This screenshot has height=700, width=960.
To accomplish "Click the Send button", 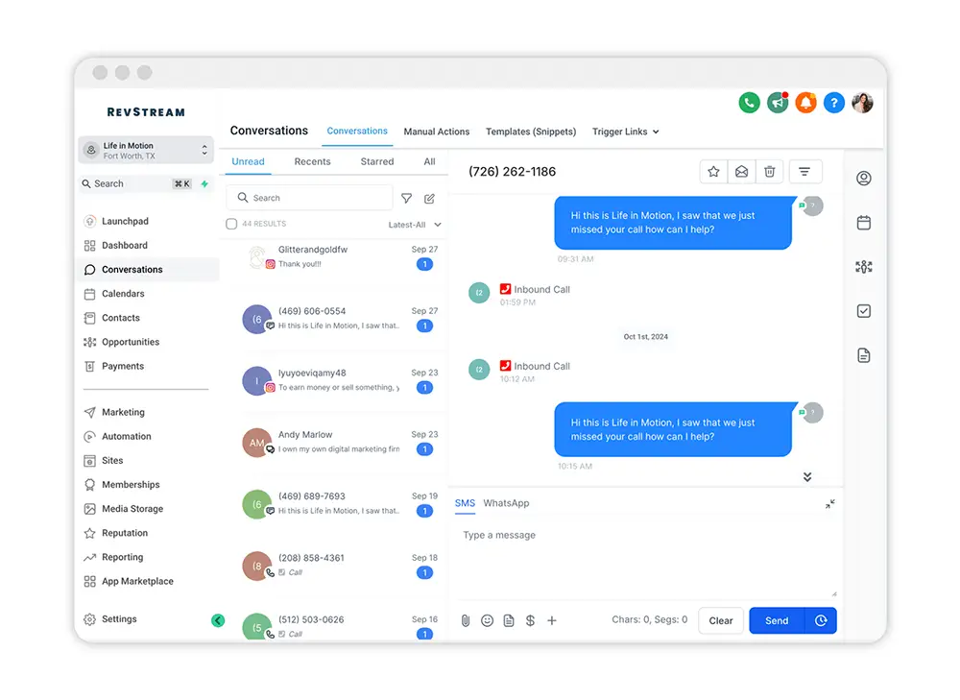I will point(777,620).
